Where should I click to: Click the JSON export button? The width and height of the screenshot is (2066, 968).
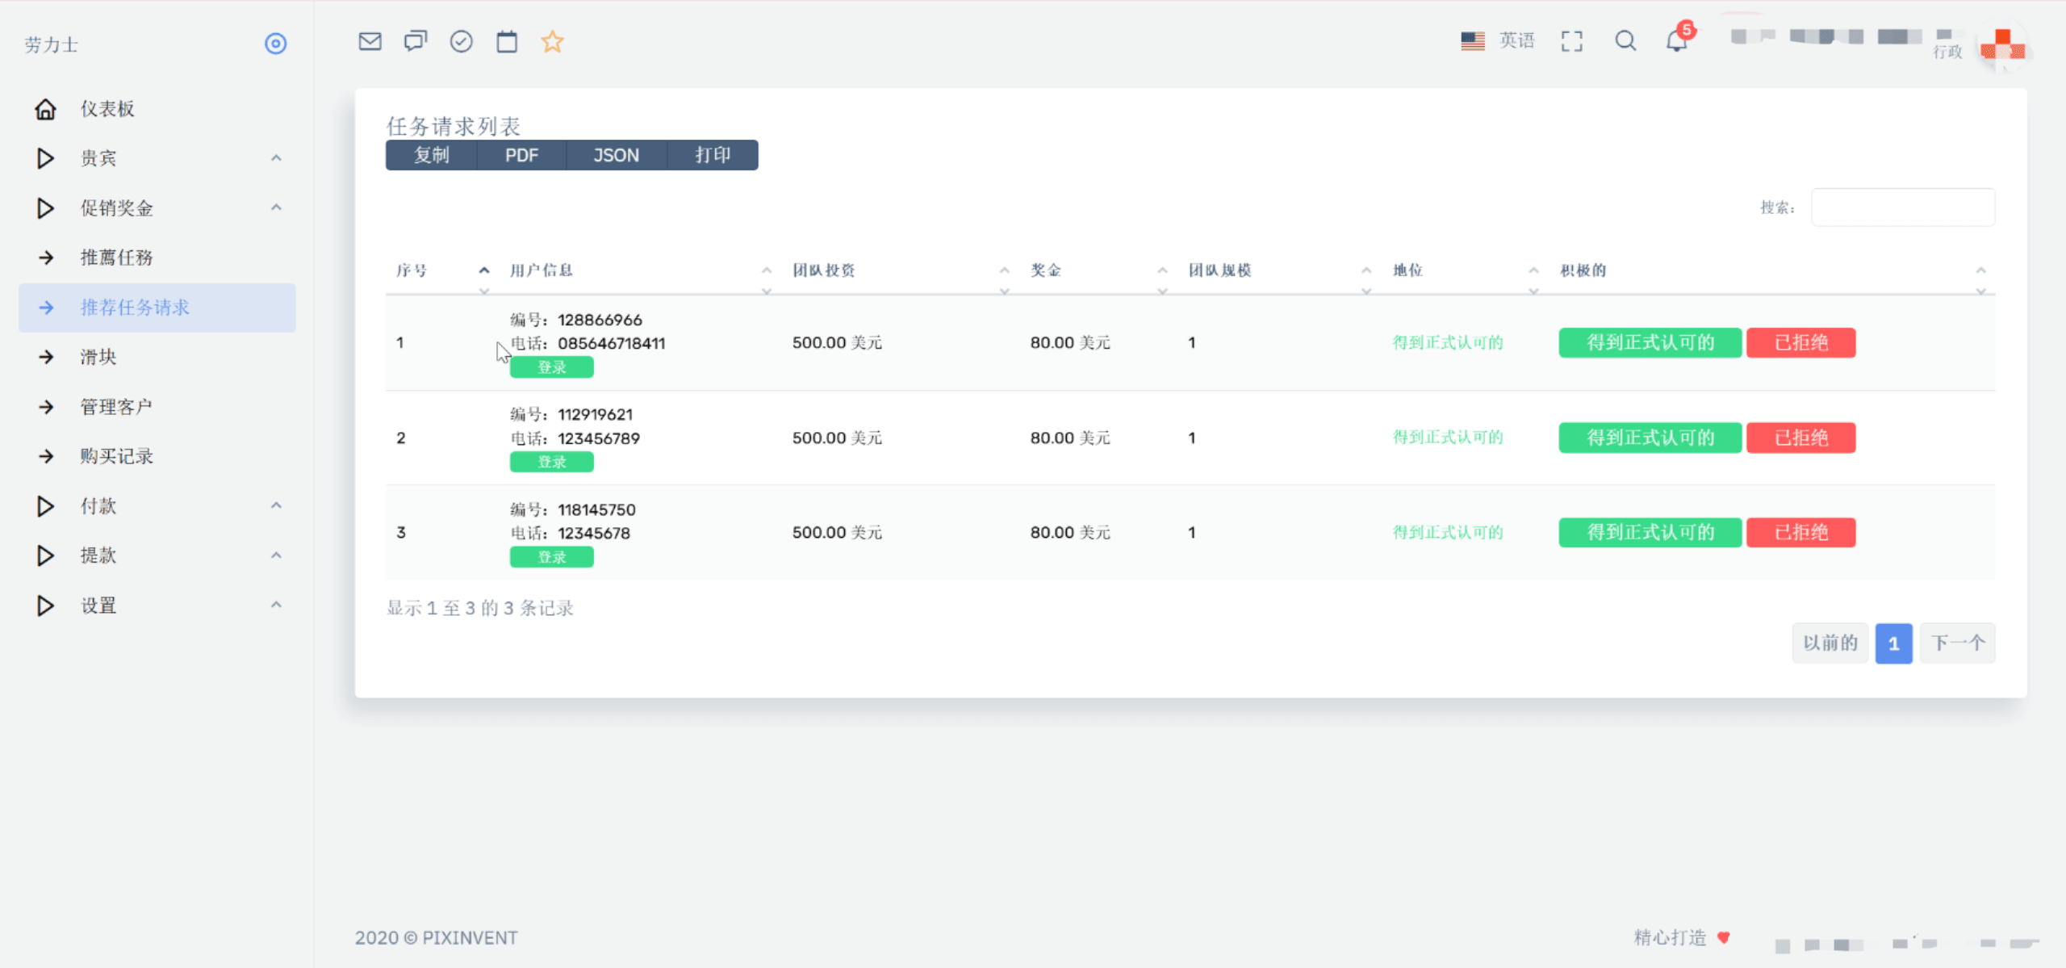(616, 155)
